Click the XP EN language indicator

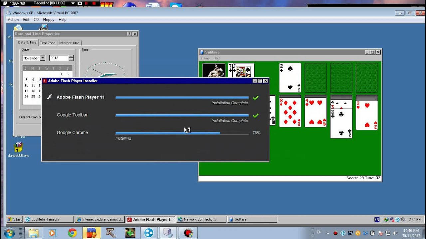tap(377, 219)
